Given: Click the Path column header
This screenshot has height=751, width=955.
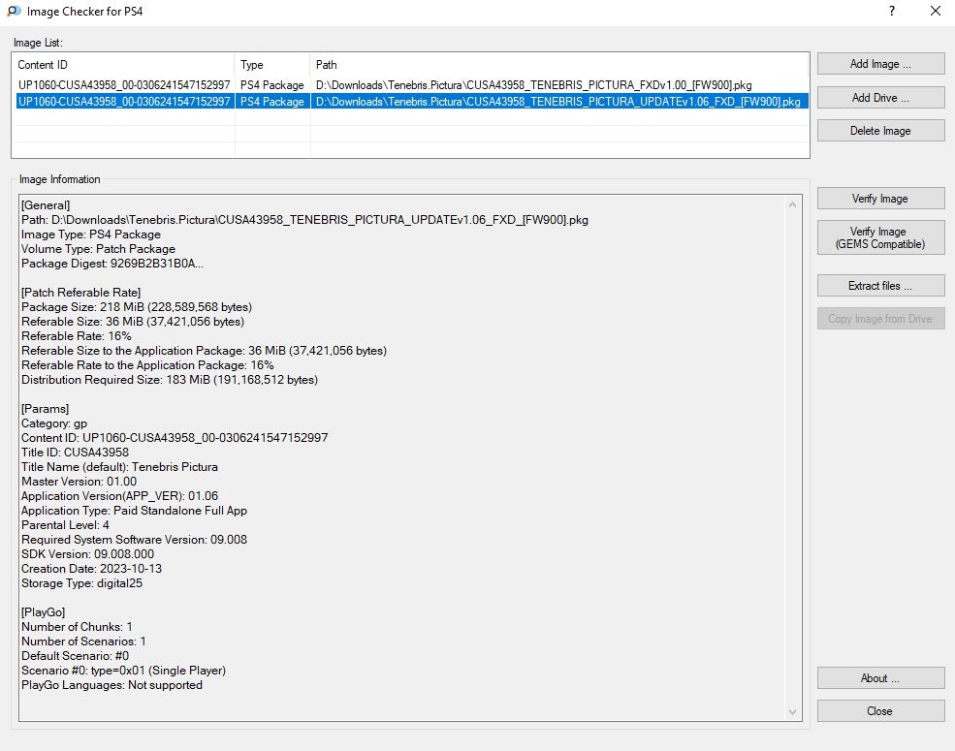Looking at the screenshot, I should [558, 65].
